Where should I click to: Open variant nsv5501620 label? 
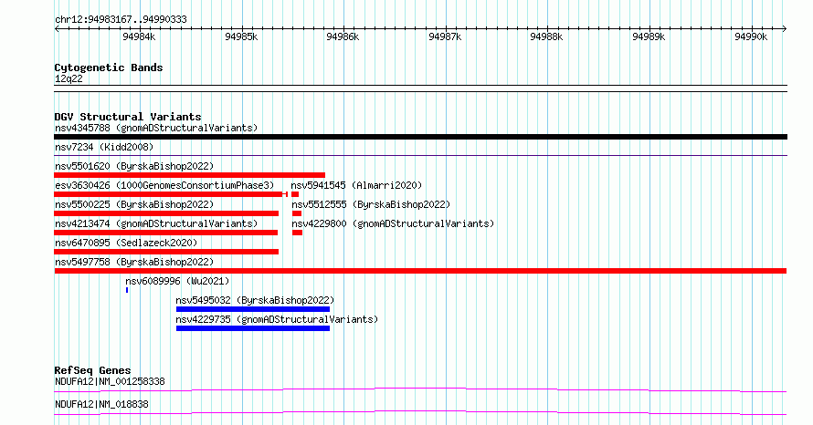click(x=134, y=166)
